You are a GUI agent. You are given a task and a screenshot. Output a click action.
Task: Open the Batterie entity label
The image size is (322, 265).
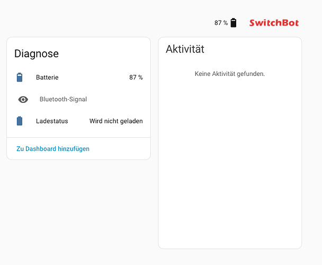point(47,77)
